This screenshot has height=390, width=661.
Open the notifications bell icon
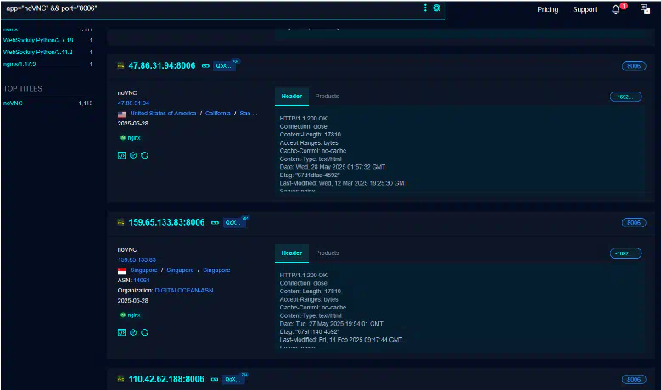tap(615, 9)
